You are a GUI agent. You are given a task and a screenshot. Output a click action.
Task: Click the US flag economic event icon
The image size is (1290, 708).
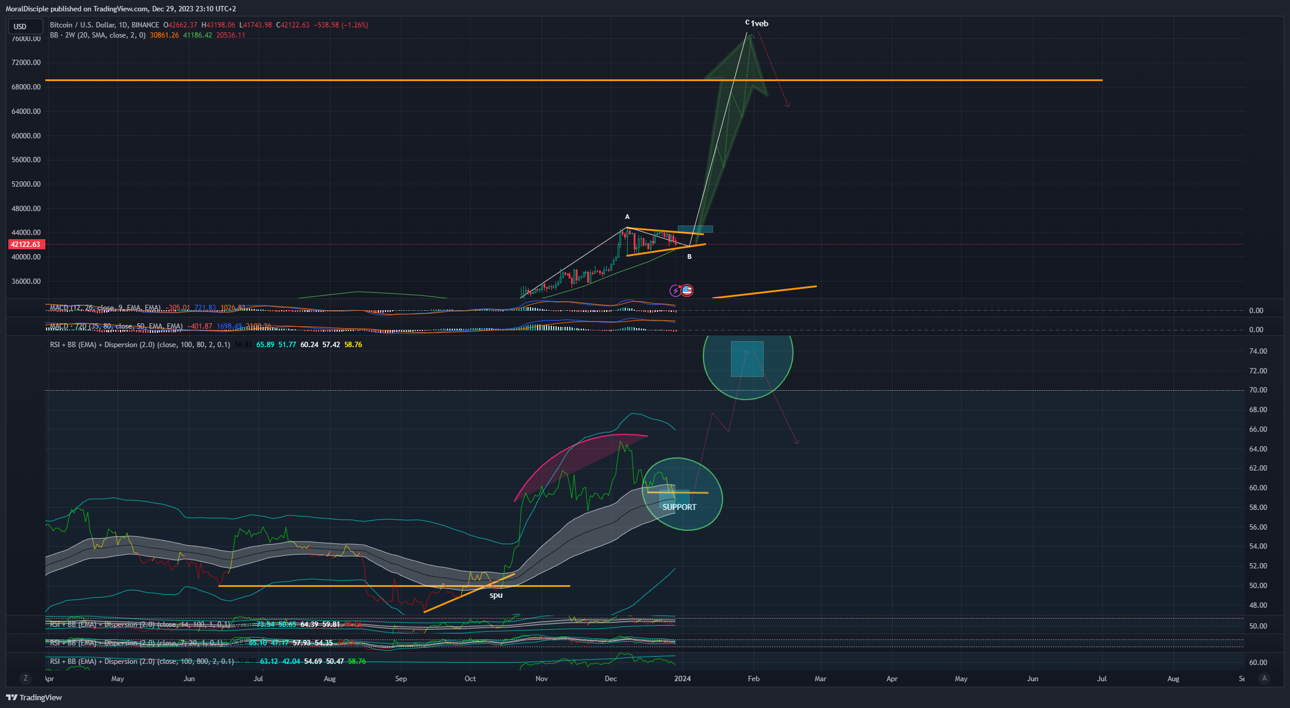point(687,290)
